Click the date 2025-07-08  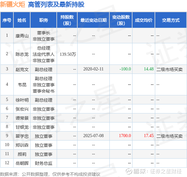93,136
